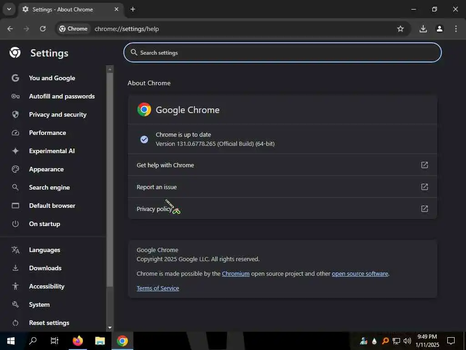
Task: Click the key icon for Autofill
Action: click(x=15, y=96)
